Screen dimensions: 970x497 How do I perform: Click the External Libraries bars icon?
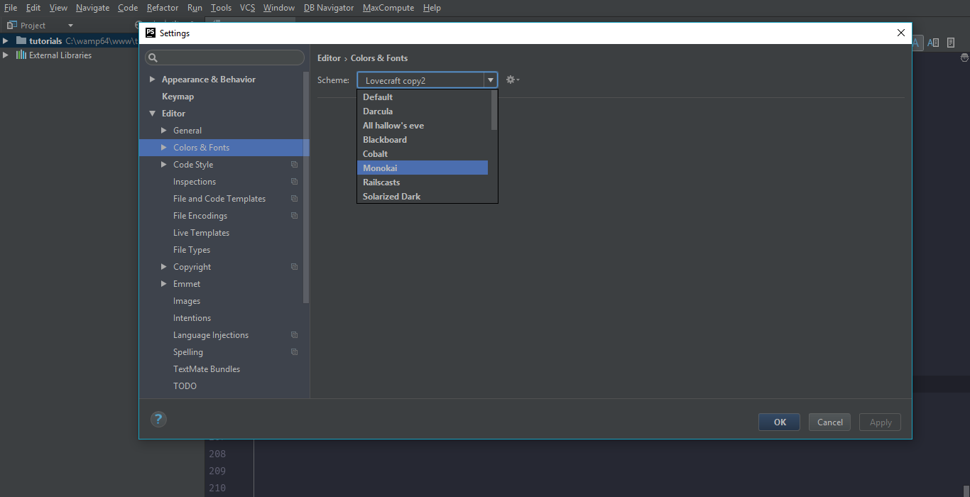click(21, 55)
